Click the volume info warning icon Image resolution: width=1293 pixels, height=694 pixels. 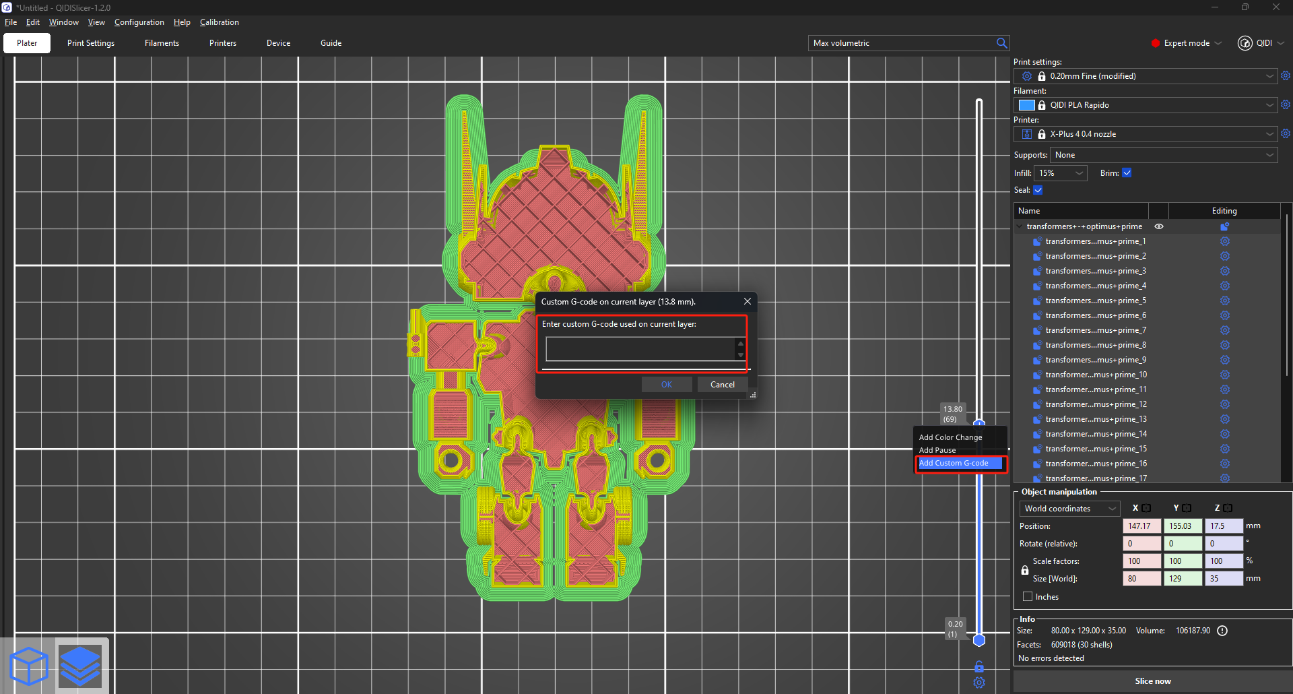coord(1222,631)
